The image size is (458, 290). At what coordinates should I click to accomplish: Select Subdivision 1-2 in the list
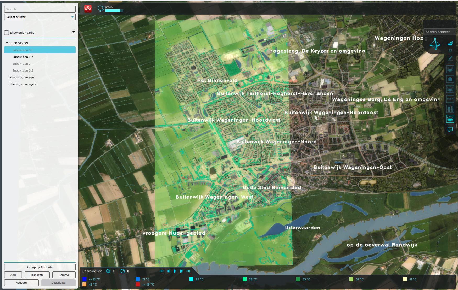point(23,57)
